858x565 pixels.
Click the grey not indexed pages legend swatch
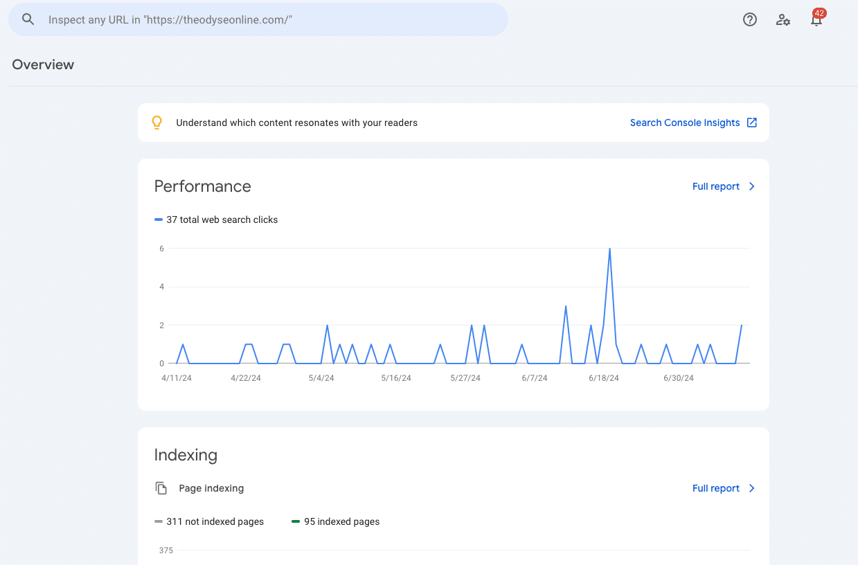coord(159,521)
